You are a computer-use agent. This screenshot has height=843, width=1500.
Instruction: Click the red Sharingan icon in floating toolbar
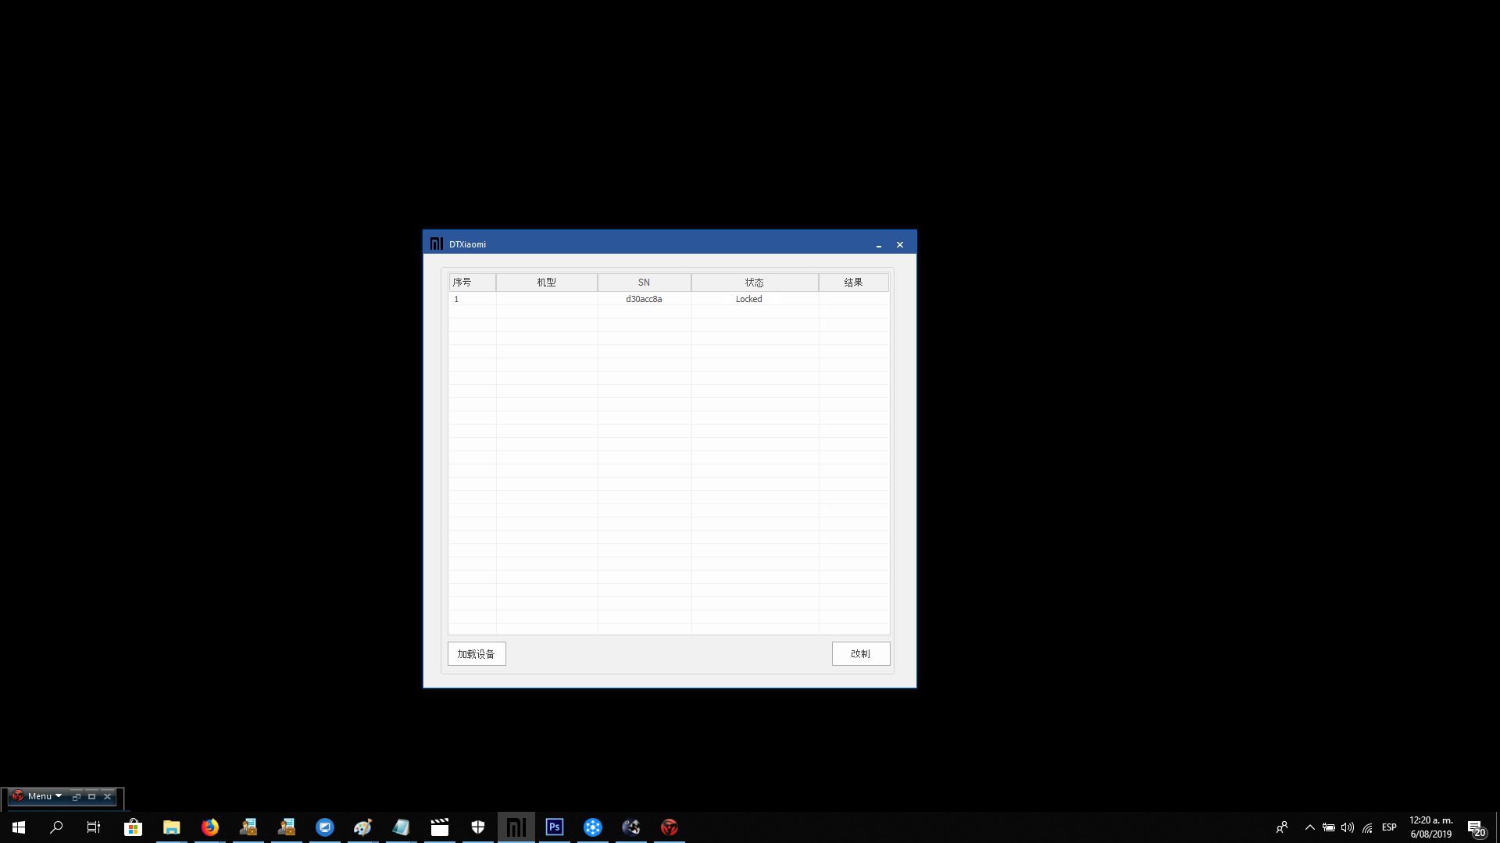[17, 796]
